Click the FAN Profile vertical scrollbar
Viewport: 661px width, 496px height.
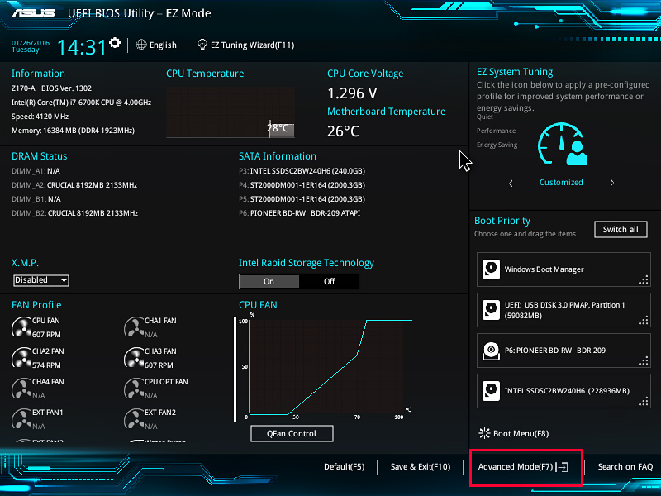point(235,369)
